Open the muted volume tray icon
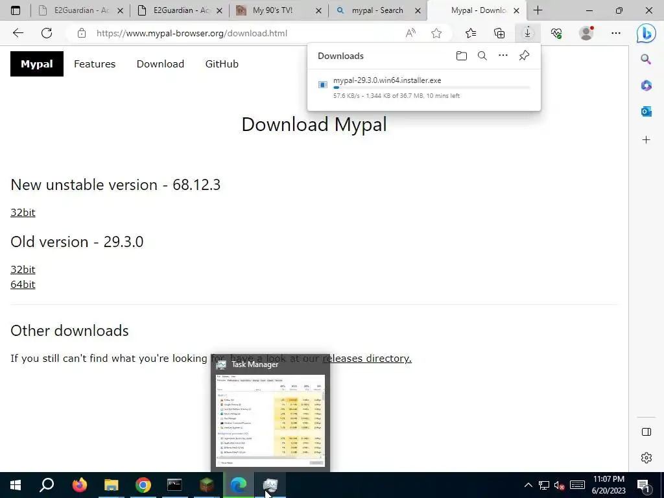 (559, 485)
